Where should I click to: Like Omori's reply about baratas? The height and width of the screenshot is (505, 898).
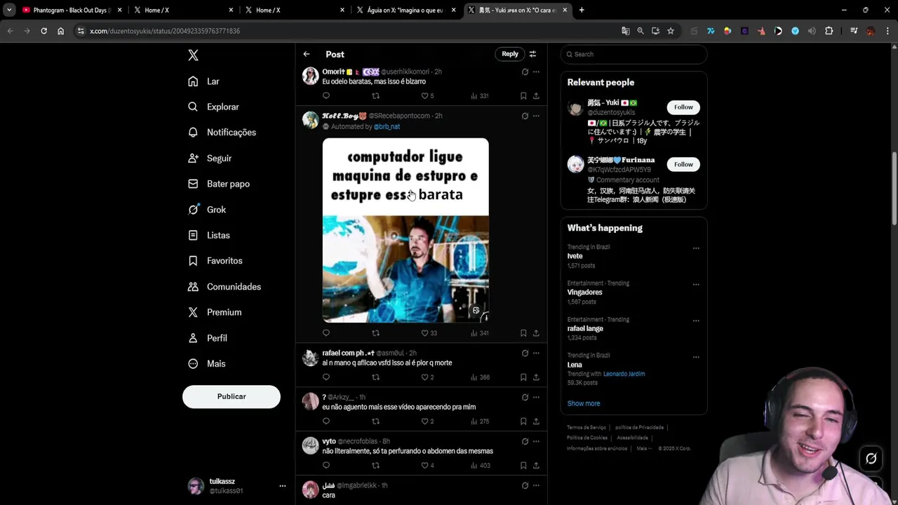427,96
